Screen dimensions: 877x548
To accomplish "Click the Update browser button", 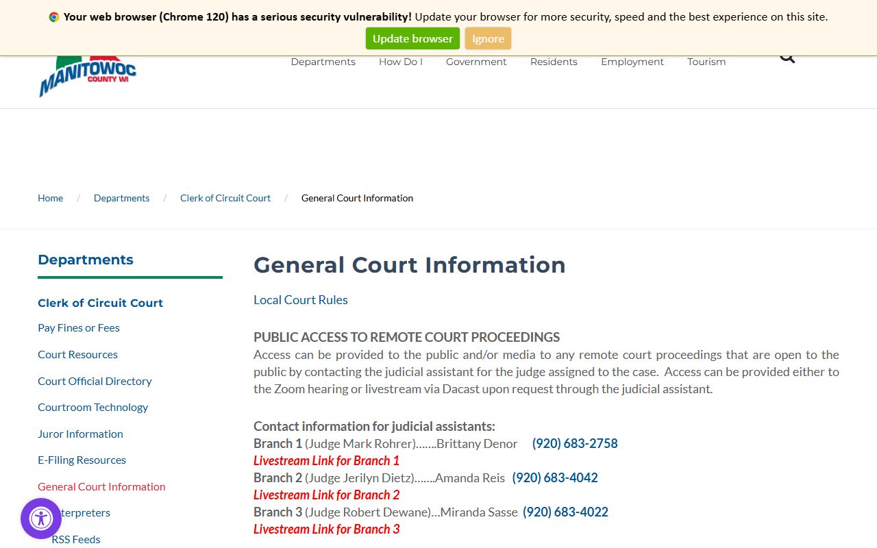I will tap(412, 38).
